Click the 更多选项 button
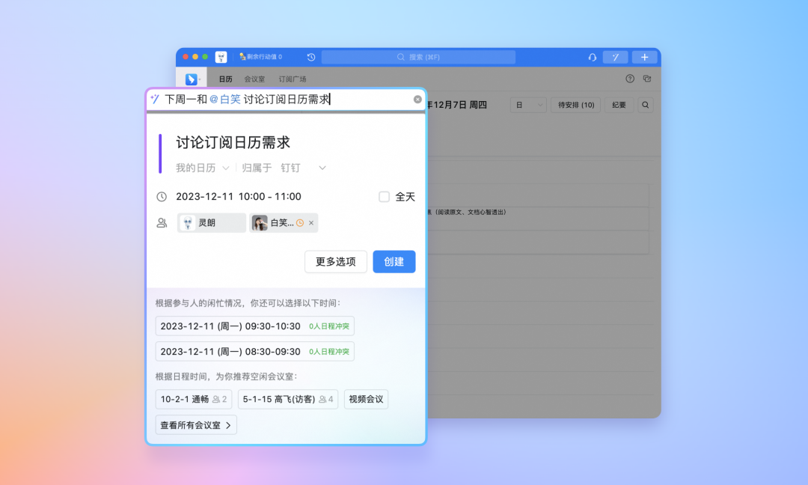This screenshot has height=485, width=808. point(335,262)
